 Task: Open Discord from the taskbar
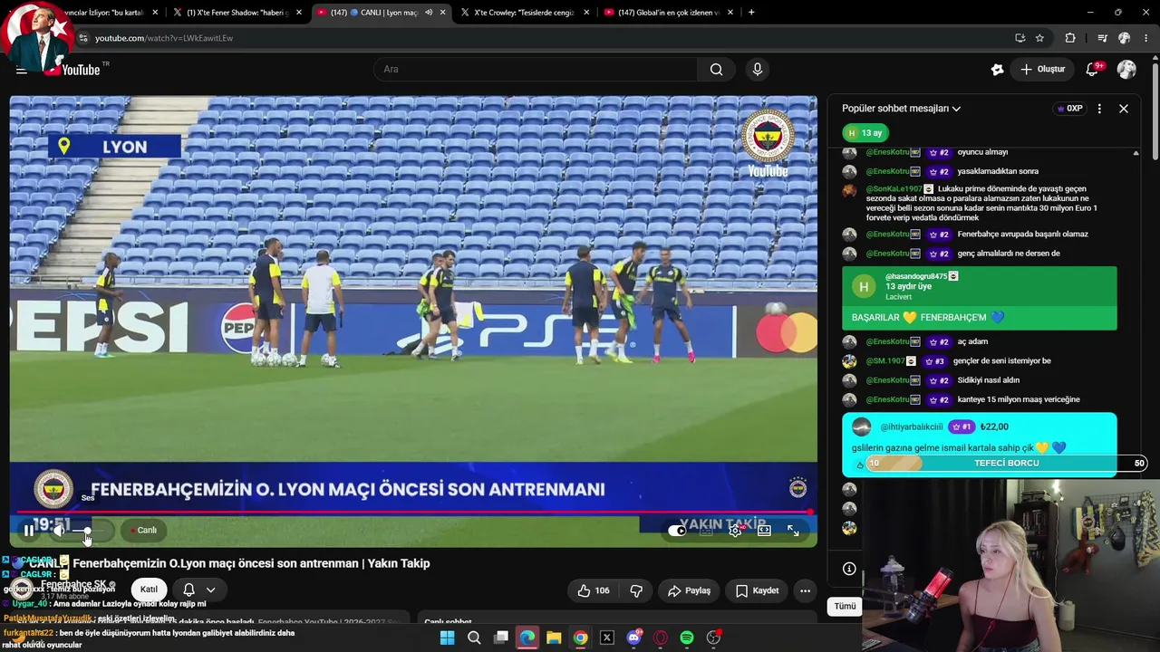coord(633,638)
